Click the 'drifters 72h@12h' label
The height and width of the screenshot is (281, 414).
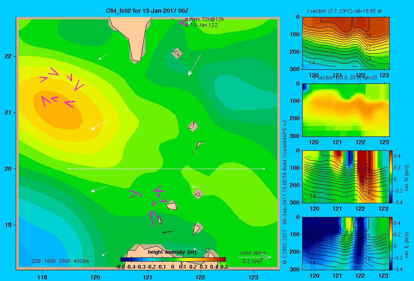[x=205, y=19]
